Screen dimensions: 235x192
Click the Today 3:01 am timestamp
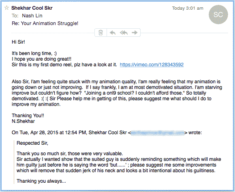point(188,8)
